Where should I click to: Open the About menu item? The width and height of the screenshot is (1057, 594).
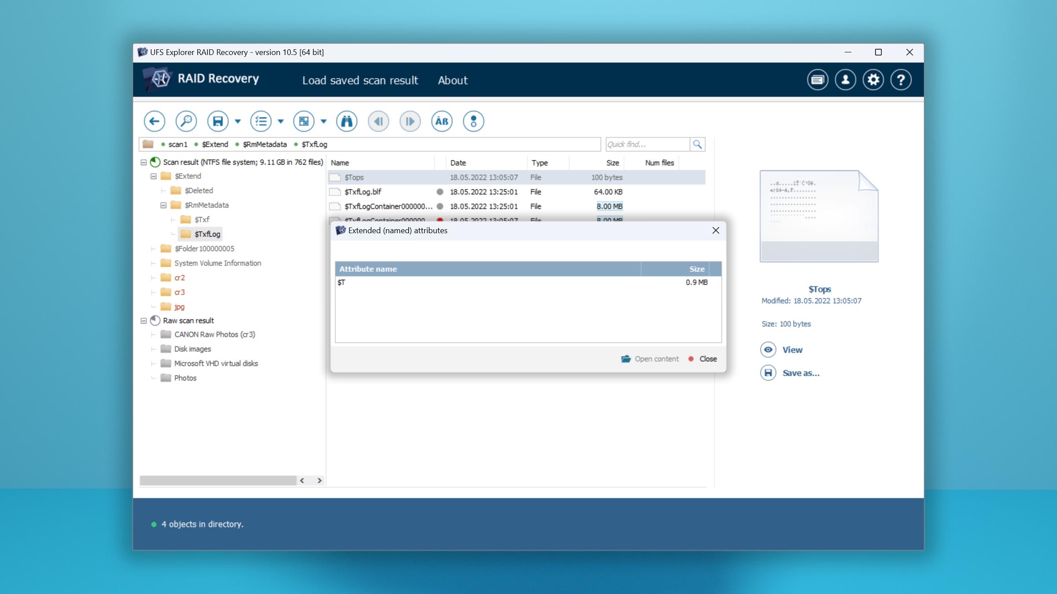(452, 80)
